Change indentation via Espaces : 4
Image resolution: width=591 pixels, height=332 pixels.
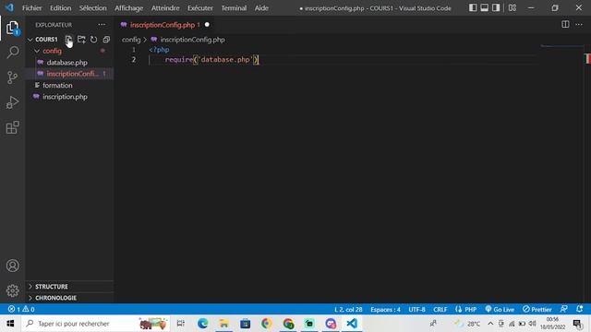385,309
